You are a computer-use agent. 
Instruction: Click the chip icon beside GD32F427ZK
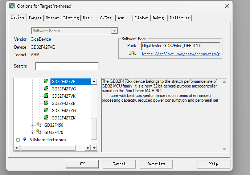click(x=46, y=117)
